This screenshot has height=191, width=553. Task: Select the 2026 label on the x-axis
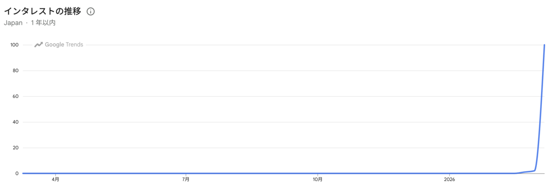[x=449, y=179]
